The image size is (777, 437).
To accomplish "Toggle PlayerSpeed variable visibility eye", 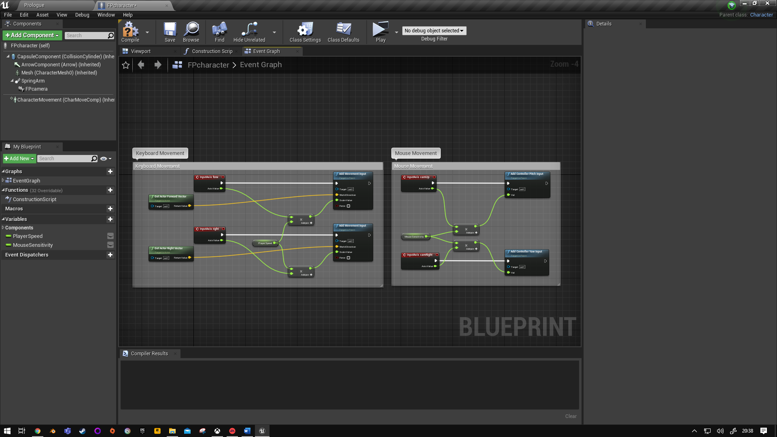I will pyautogui.click(x=110, y=236).
